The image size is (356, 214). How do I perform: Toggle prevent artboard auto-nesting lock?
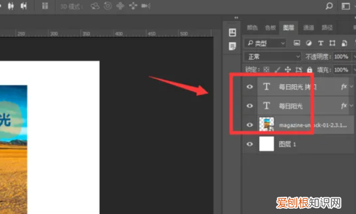[x=298, y=70]
